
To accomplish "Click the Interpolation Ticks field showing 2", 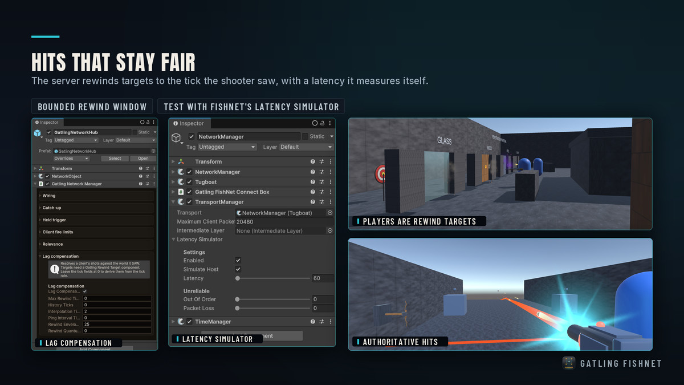I will 117,311.
